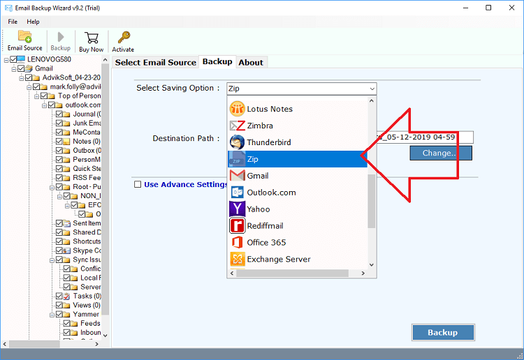The height and width of the screenshot is (360, 524).
Task: Click the LENOVOG580 computer icon
Action: click(x=21, y=59)
